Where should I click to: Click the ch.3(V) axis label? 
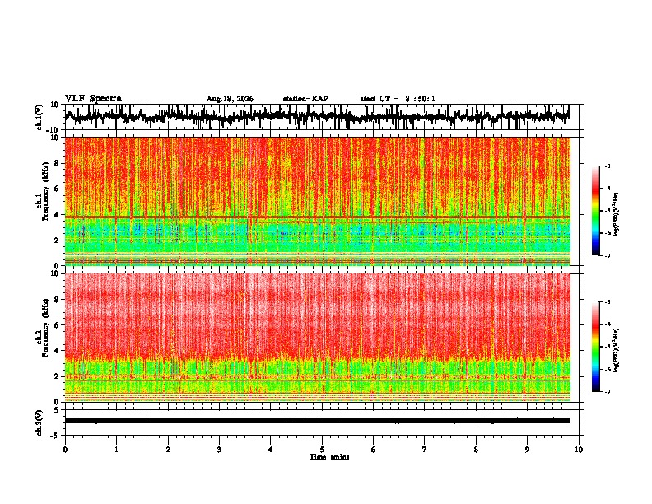point(40,422)
